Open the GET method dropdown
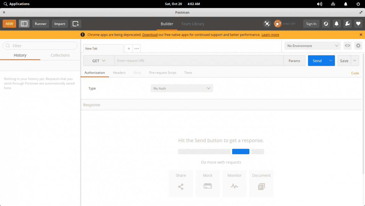The width and height of the screenshot is (365, 206). pyautogui.click(x=99, y=61)
